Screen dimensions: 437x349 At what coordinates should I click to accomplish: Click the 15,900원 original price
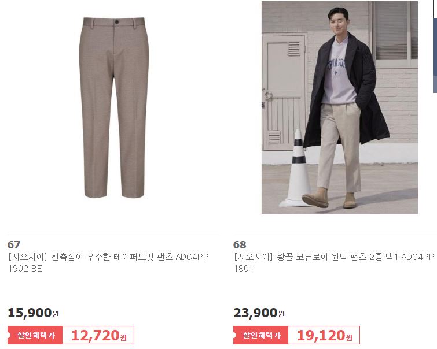(33, 313)
